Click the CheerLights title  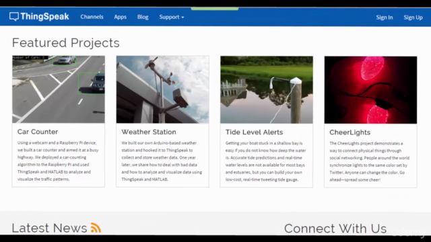pyautogui.click(x=350, y=132)
